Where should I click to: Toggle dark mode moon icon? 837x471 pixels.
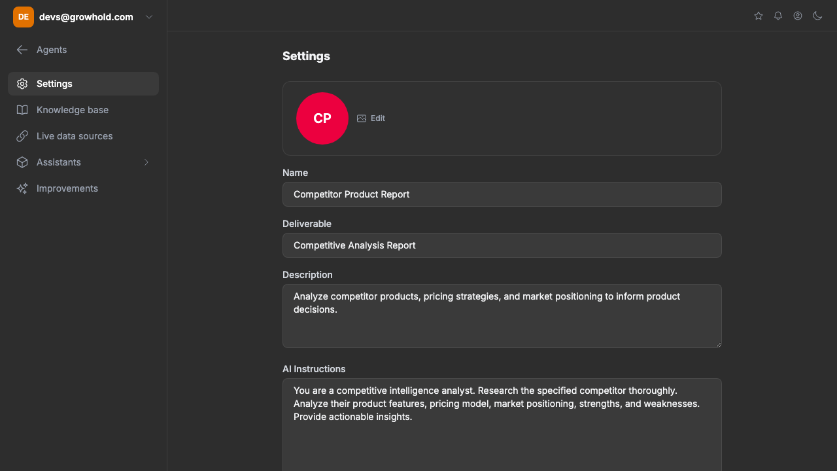coord(817,16)
